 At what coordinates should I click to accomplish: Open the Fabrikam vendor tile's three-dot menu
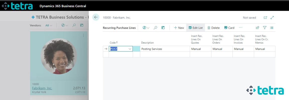pyautogui.click(x=83, y=35)
